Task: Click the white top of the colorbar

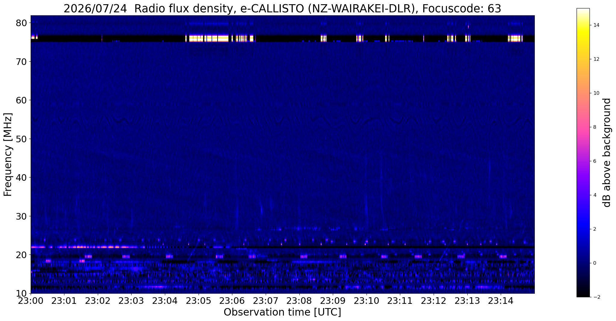Action: click(583, 10)
